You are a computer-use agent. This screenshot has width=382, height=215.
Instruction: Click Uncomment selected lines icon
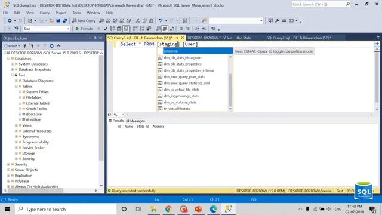(187, 29)
